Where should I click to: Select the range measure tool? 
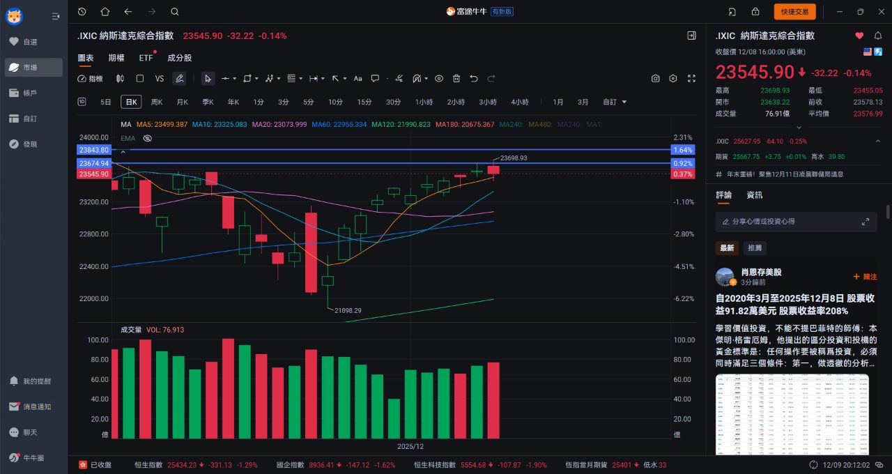point(314,79)
